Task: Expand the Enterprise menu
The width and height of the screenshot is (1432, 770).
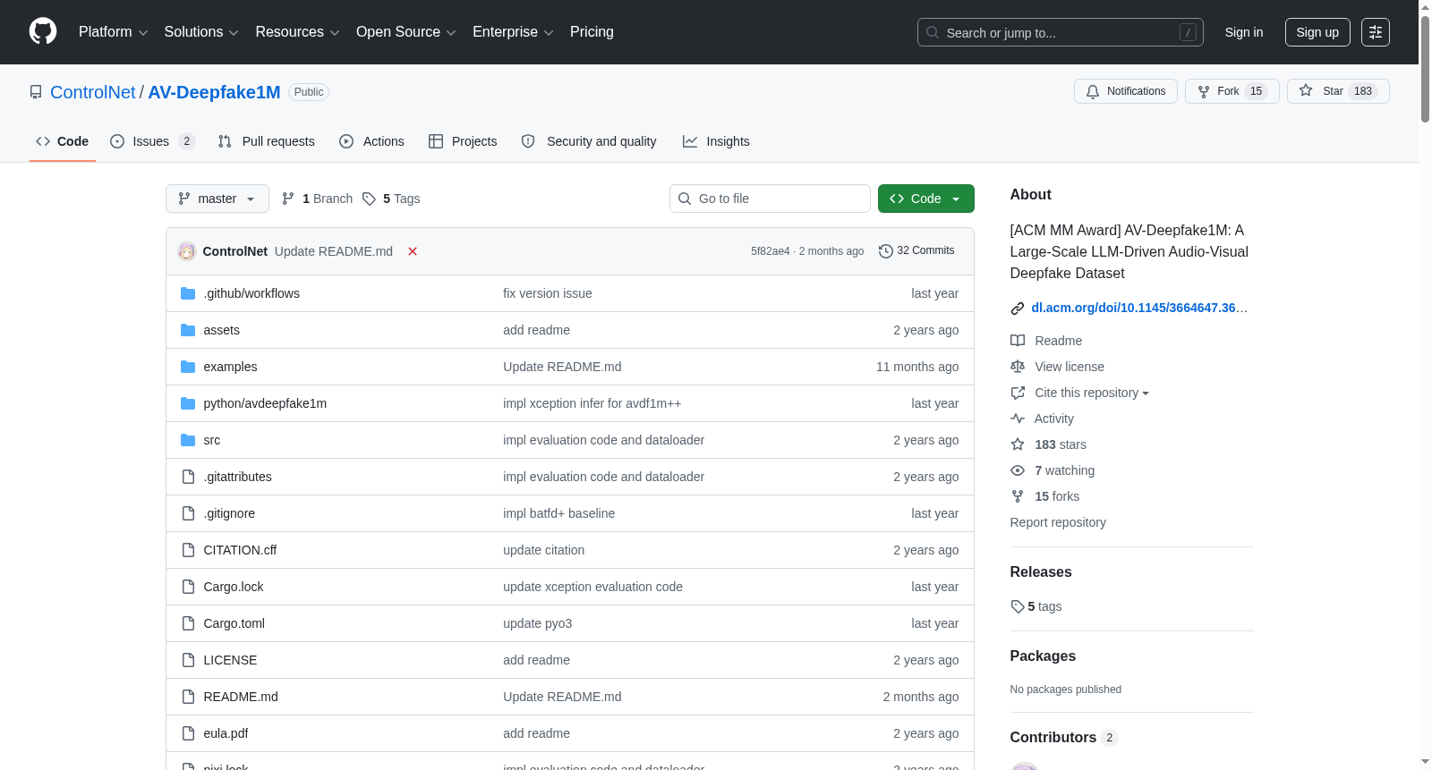Action: tap(513, 32)
